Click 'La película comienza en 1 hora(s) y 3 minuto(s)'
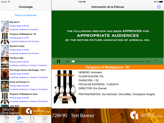This screenshot has width=164, height=123. (28, 65)
